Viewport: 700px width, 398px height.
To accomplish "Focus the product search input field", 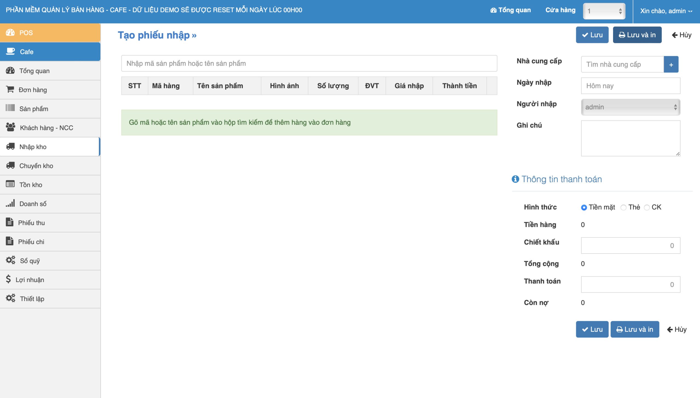I will tap(309, 63).
